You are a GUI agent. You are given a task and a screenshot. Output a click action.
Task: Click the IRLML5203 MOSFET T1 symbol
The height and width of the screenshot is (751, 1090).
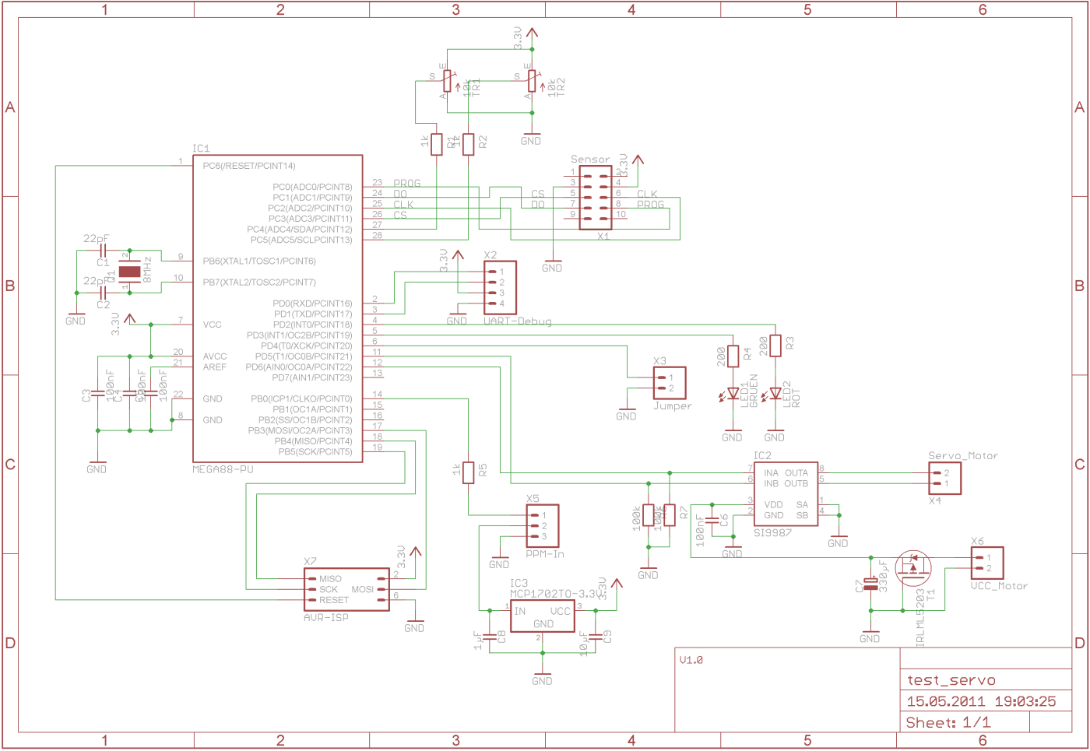tap(913, 570)
